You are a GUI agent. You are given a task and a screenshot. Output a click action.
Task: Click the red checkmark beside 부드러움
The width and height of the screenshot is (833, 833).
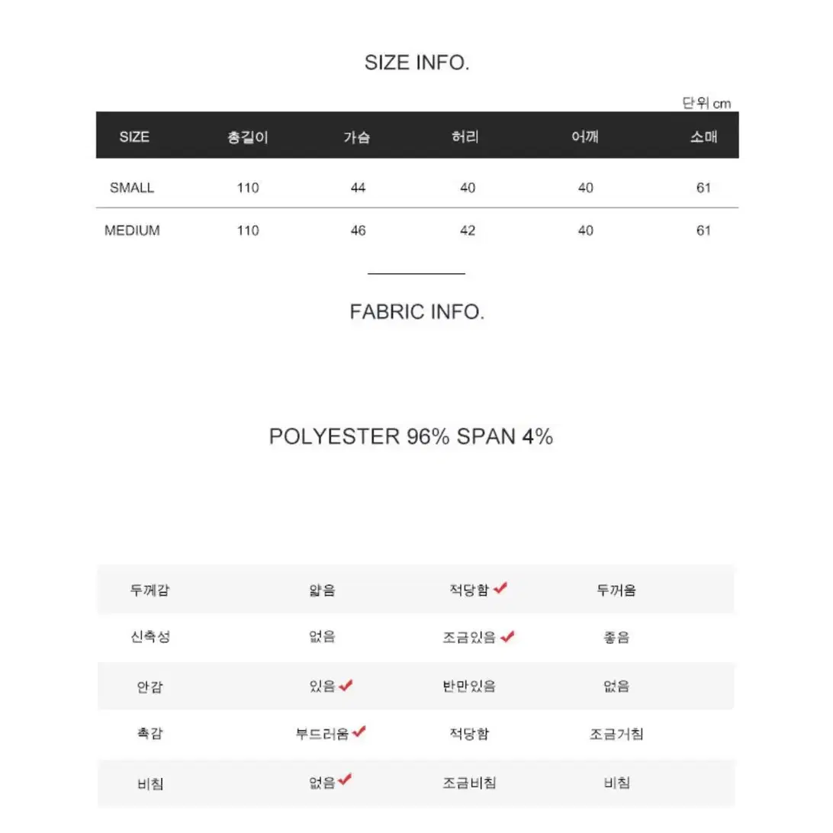coord(359,732)
